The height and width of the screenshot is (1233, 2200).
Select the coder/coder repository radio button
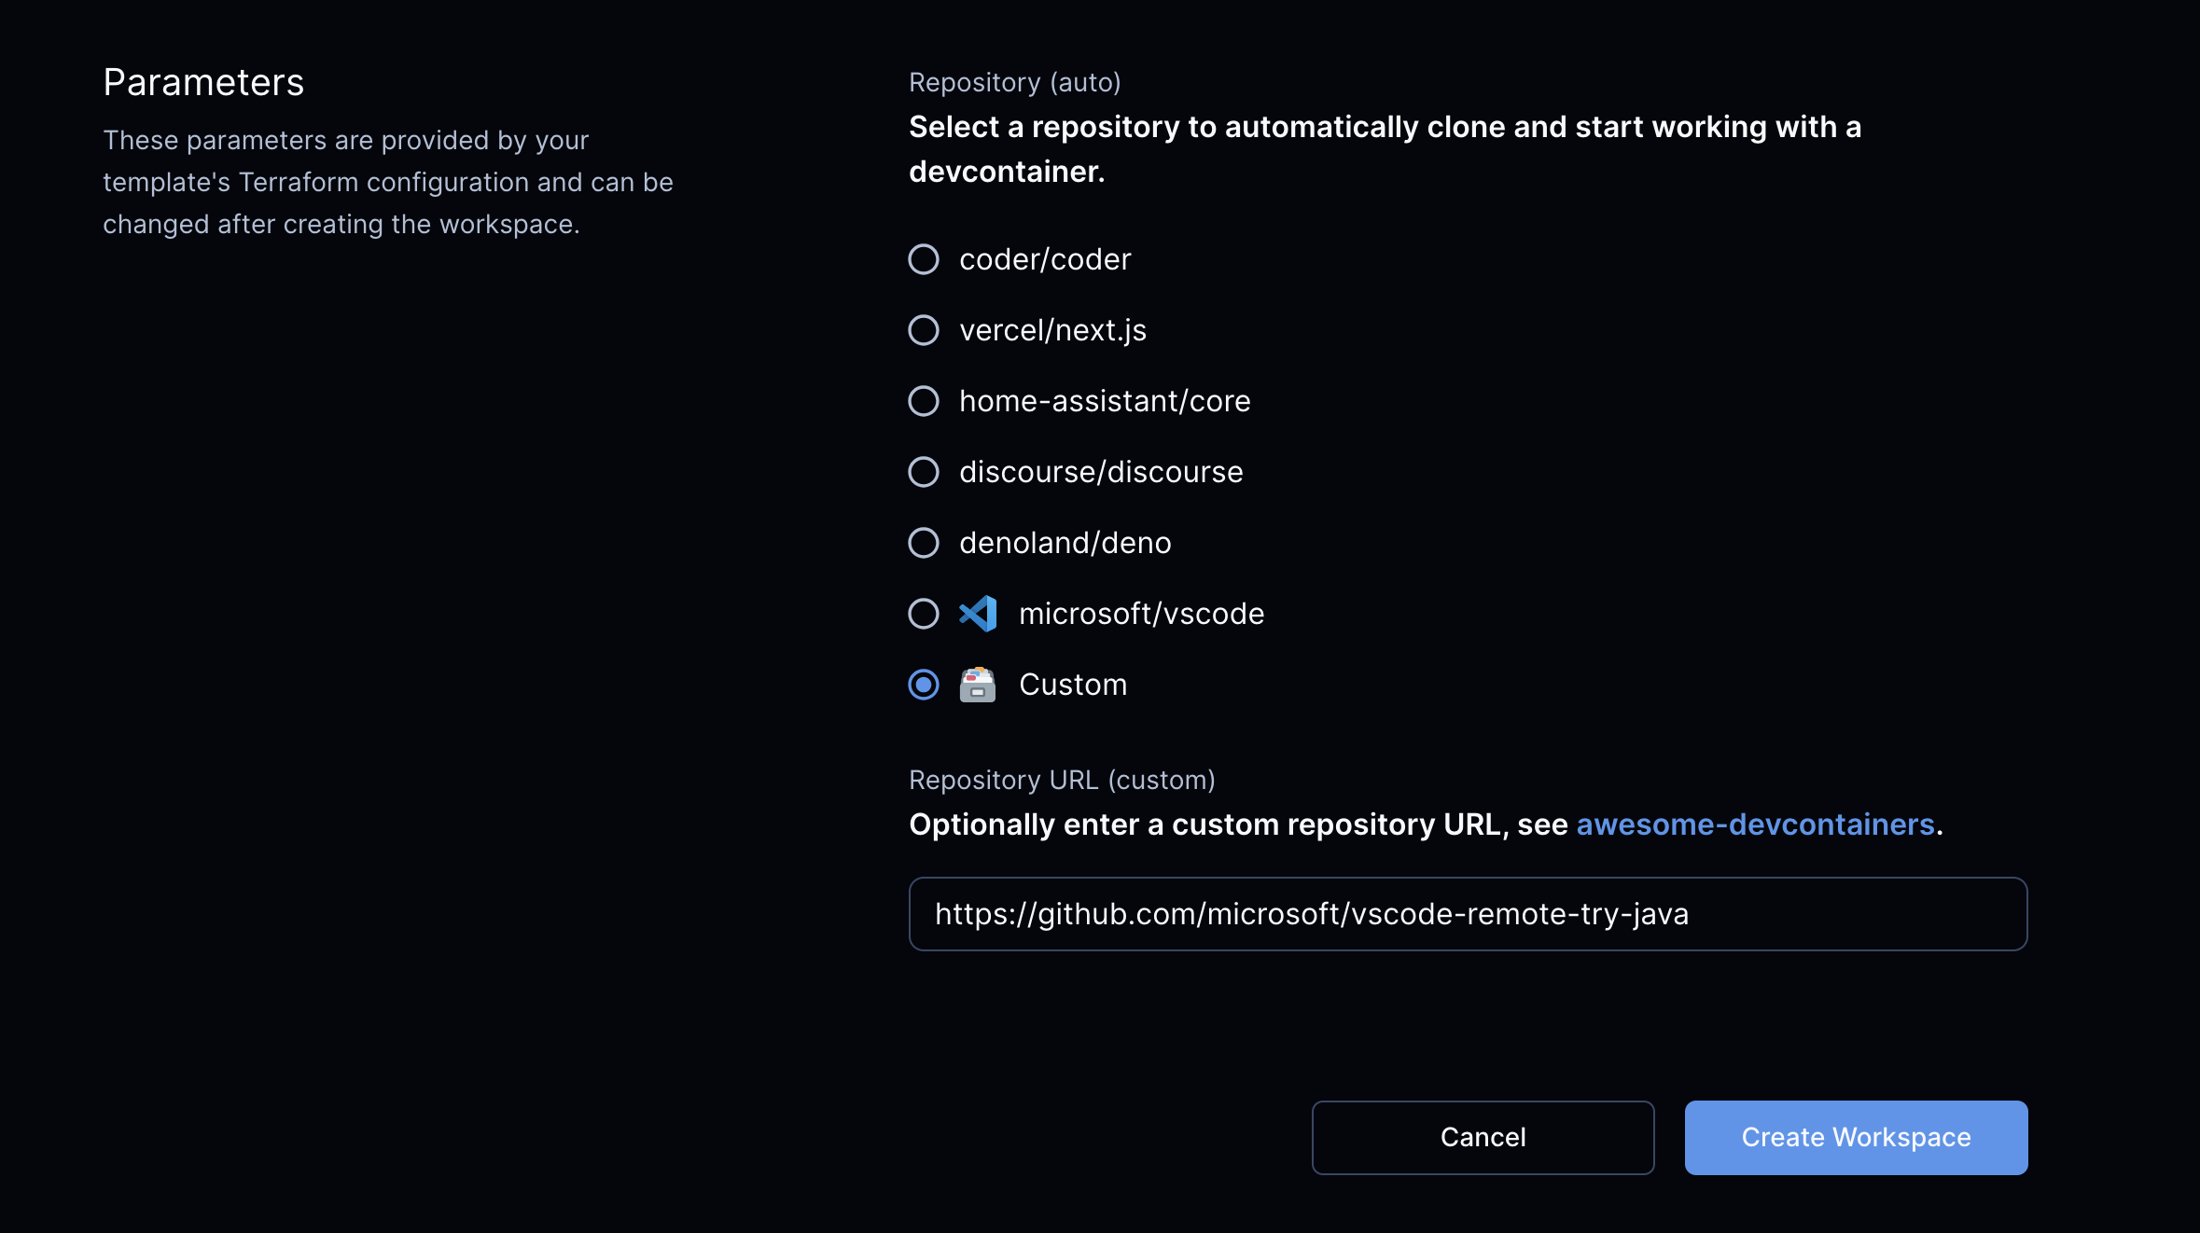(x=924, y=260)
